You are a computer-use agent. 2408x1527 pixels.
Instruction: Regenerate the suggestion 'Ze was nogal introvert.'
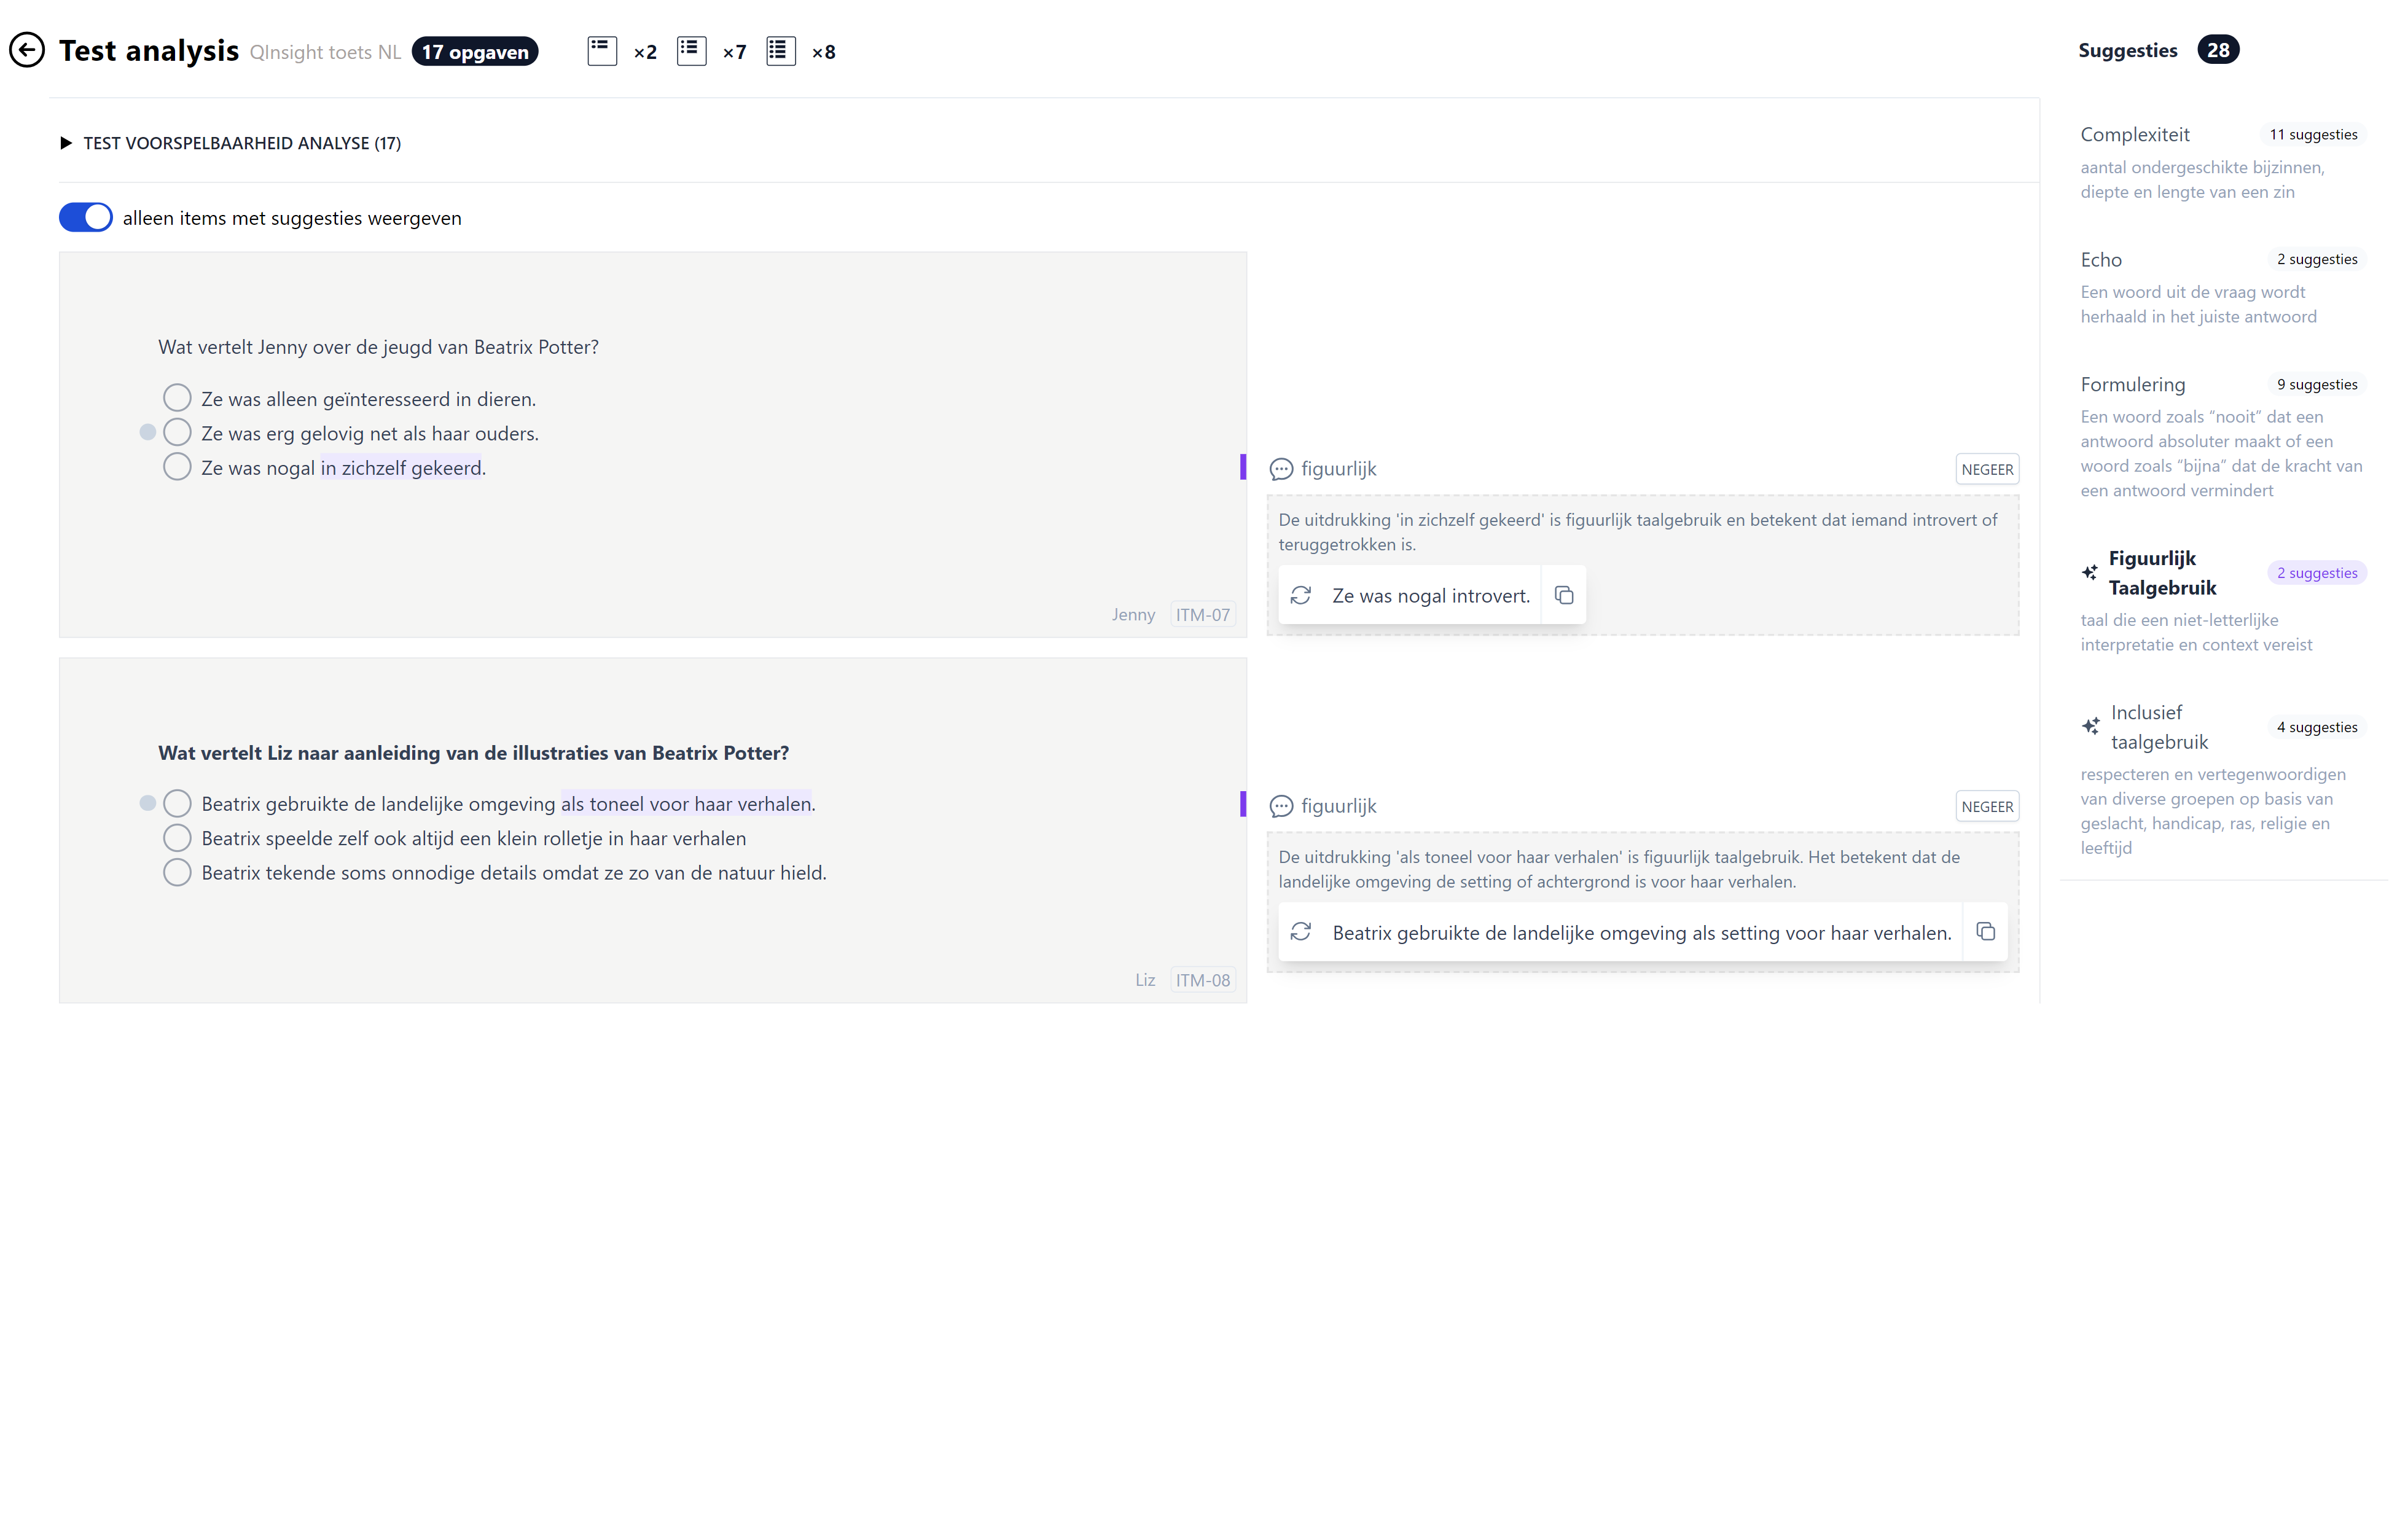pyautogui.click(x=1301, y=595)
